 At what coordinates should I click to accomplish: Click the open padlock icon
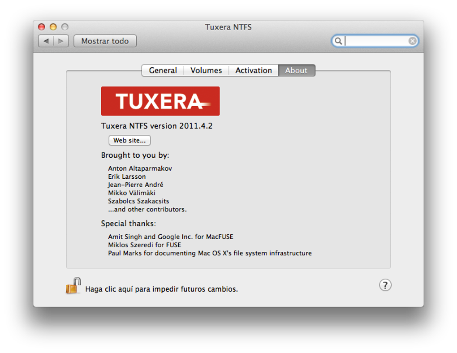pyautogui.click(x=73, y=286)
